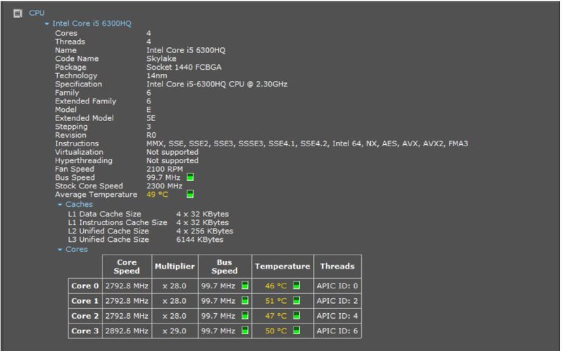Click Core 3 bus speed green indicator
The width and height of the screenshot is (563, 351).
click(x=245, y=330)
